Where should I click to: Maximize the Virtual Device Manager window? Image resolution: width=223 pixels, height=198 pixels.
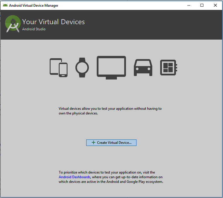[x=202, y=5]
